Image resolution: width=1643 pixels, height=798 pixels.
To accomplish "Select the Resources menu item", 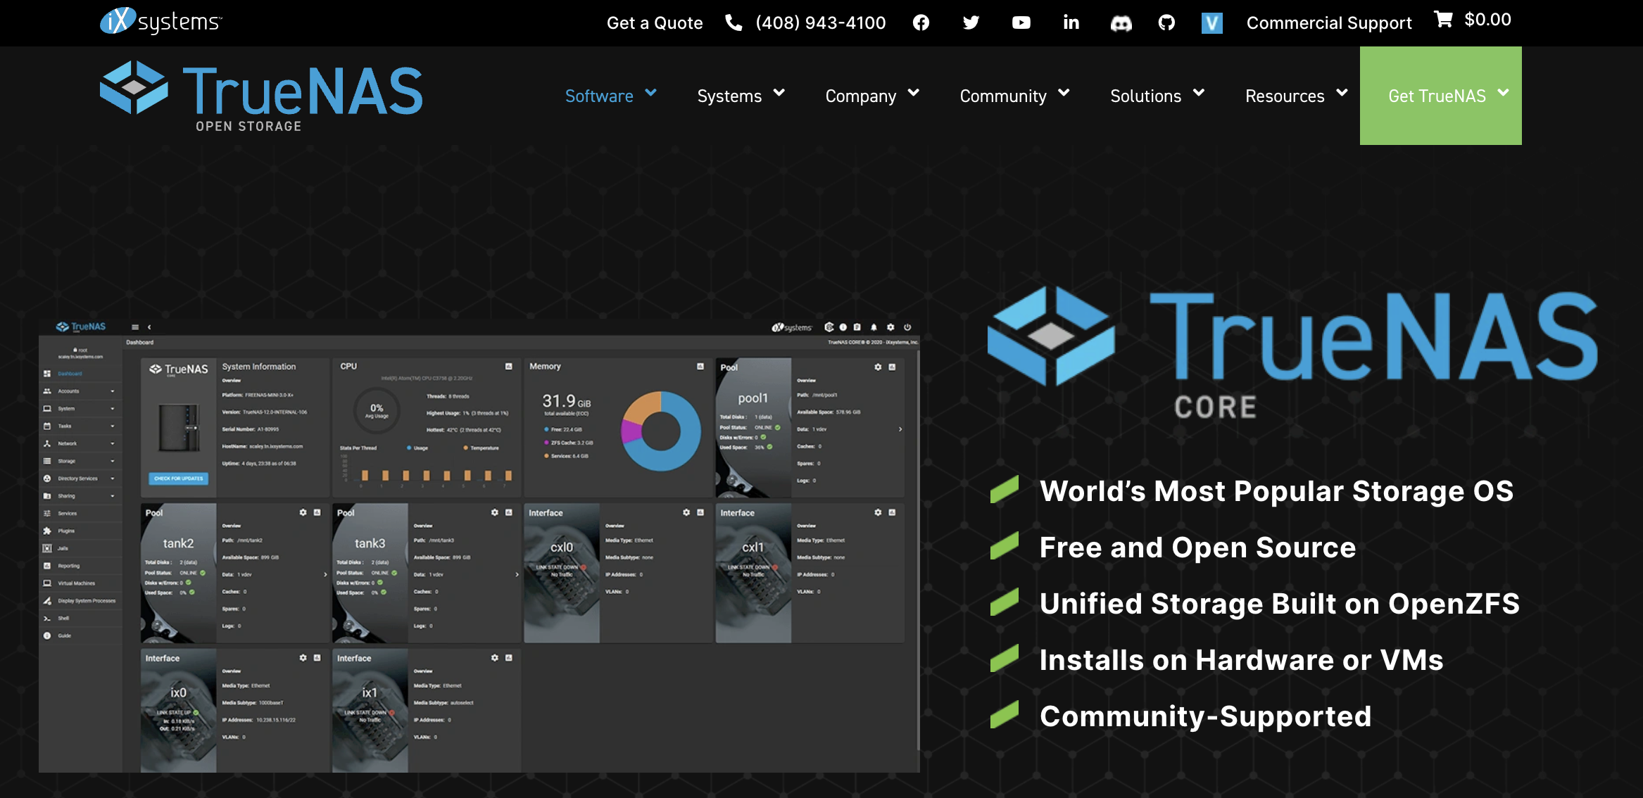I will (1284, 96).
